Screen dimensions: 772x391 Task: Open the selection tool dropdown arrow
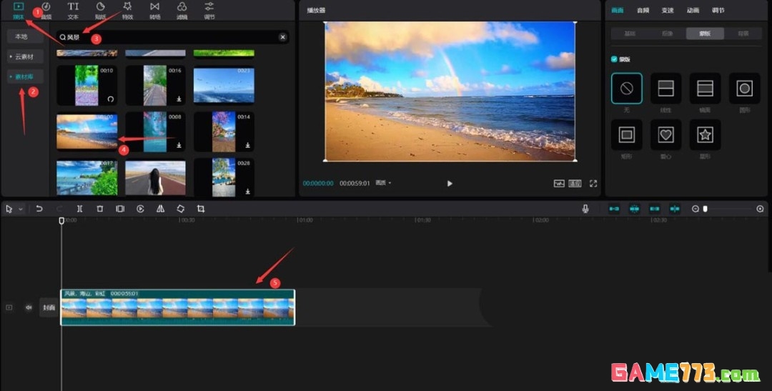21,209
